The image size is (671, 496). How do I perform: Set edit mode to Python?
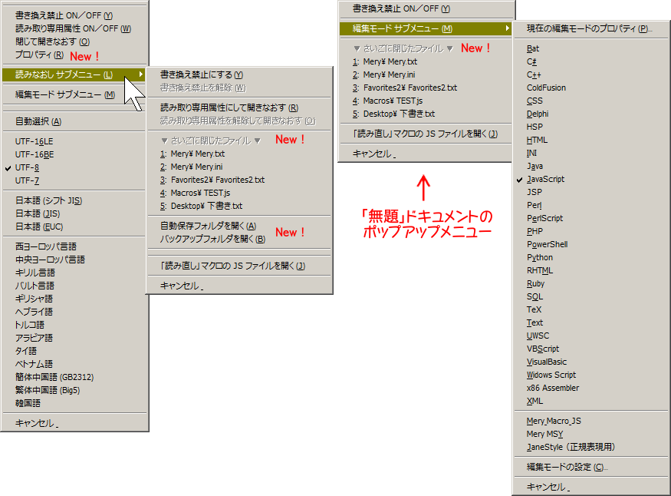coord(540,257)
